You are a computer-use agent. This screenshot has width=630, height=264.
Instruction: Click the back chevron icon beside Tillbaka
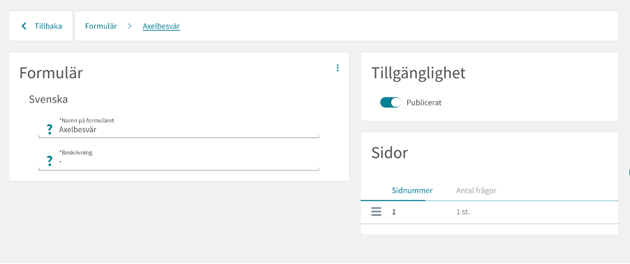point(24,26)
